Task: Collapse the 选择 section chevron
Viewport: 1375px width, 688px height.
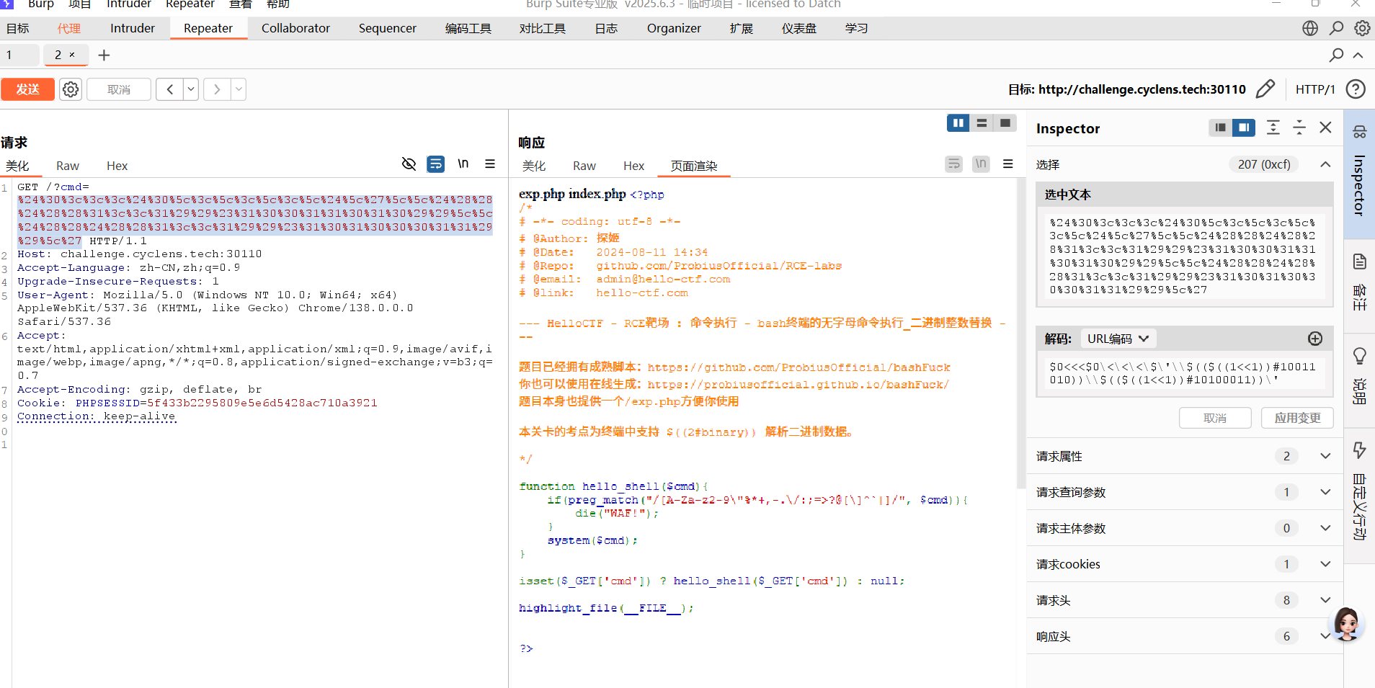Action: tap(1325, 164)
